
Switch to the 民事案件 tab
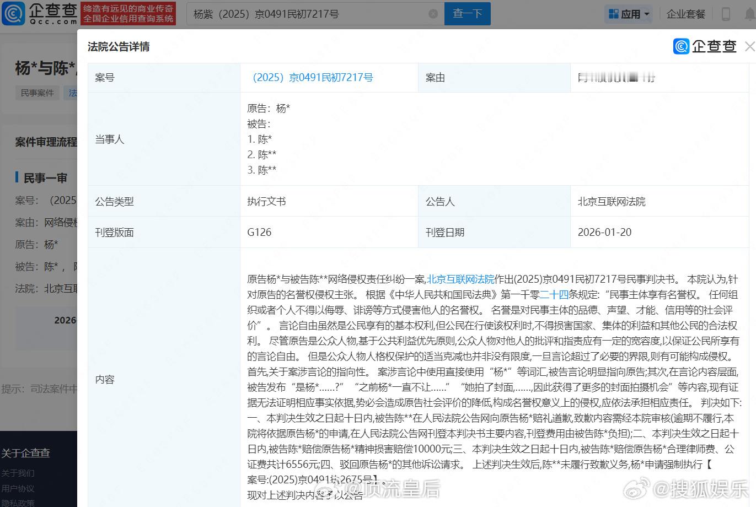tap(37, 93)
